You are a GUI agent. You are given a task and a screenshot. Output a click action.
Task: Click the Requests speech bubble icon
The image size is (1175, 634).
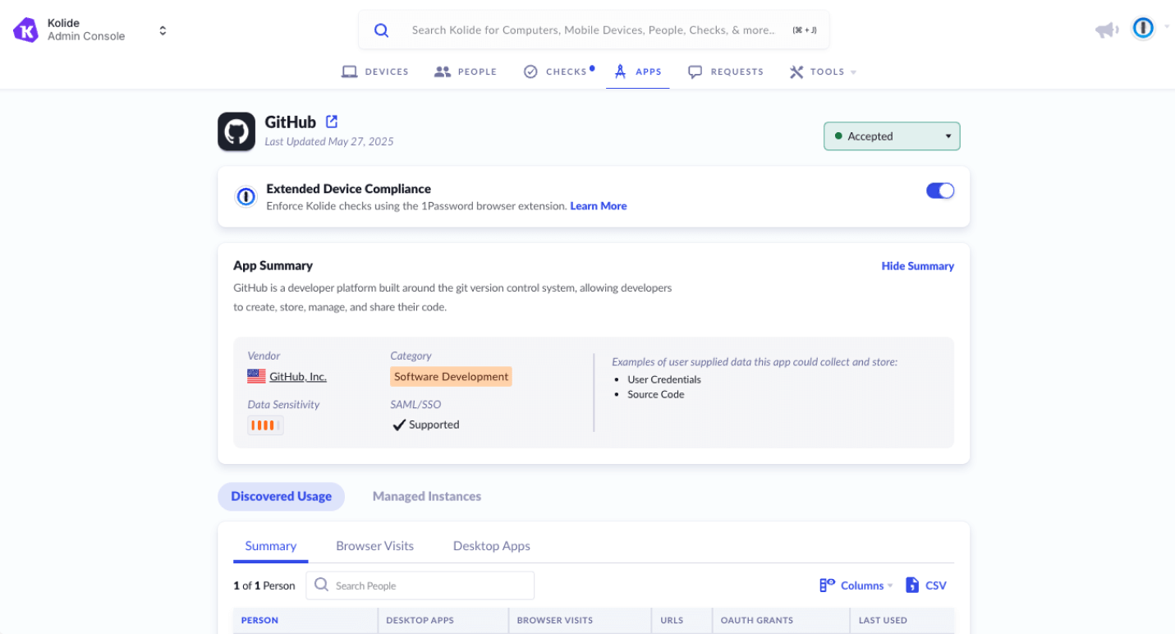coord(695,71)
